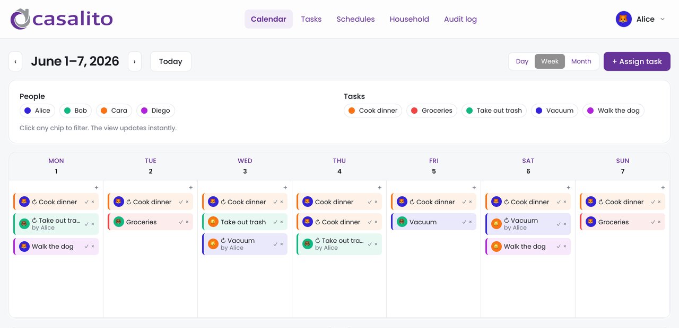Add a task on Tuesday plus icon

[x=191, y=188]
